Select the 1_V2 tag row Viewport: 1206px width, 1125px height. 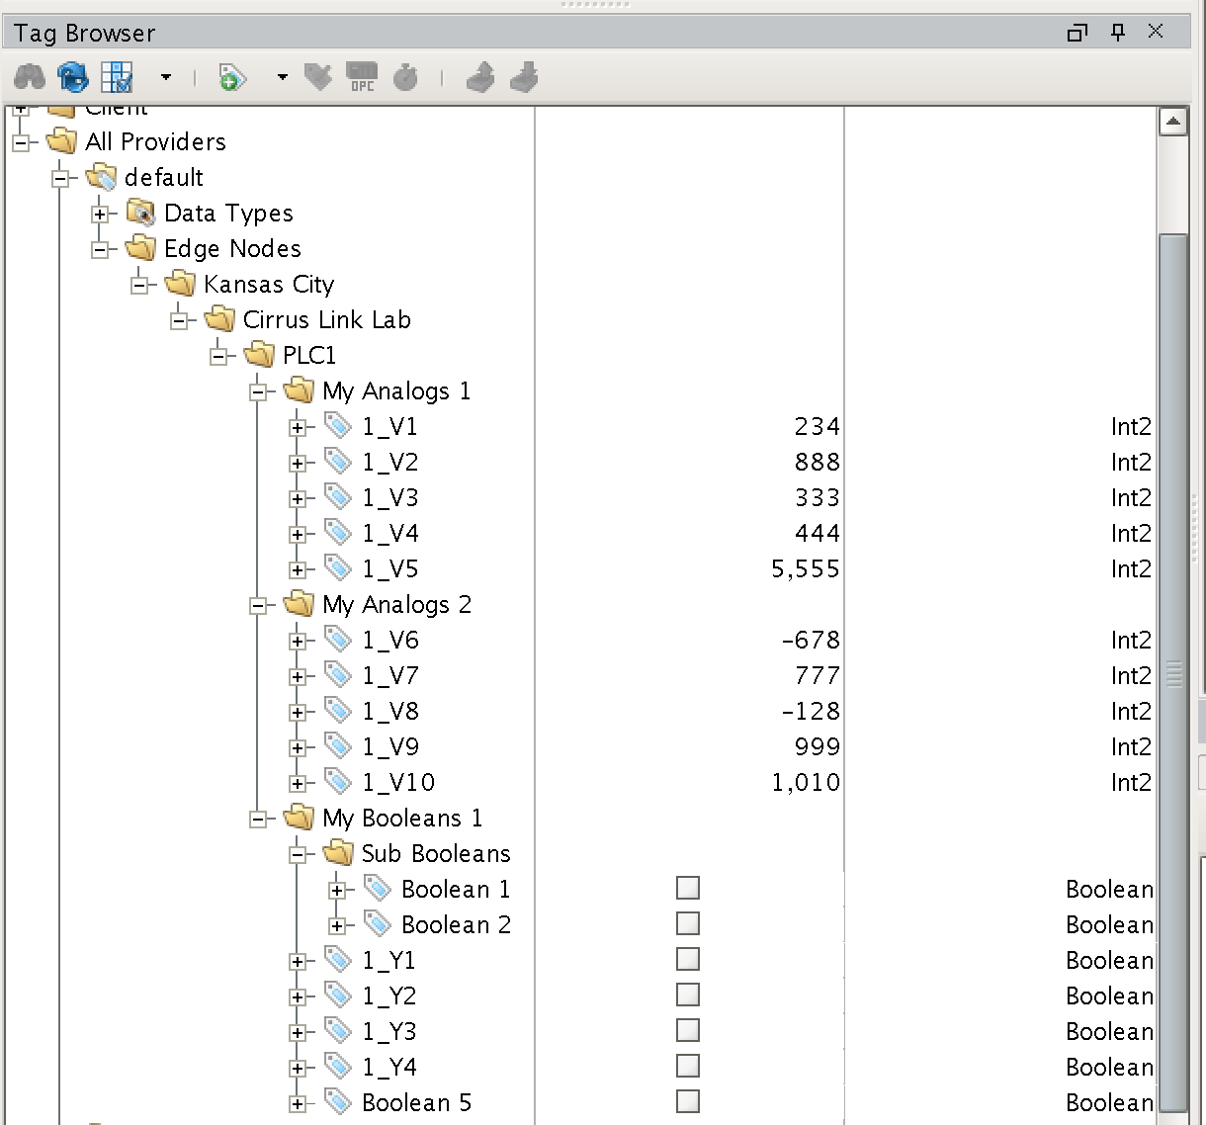(389, 462)
